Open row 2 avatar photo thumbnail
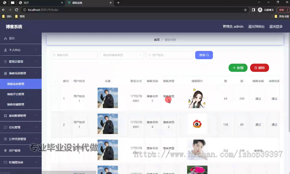The image size is (290, 174). pos(108,124)
